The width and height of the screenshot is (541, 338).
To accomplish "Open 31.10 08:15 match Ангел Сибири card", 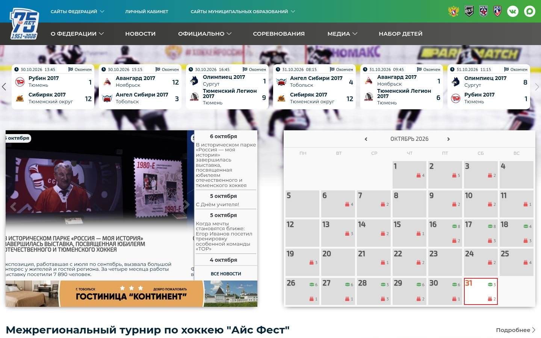I will 314,87.
